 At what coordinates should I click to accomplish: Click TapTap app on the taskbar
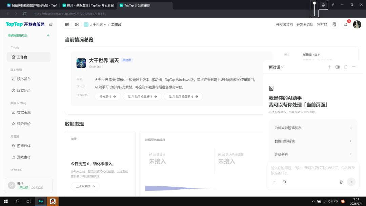41,201
